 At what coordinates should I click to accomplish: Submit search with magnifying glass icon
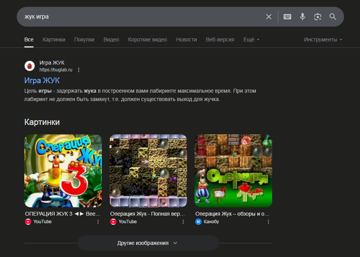click(x=333, y=17)
